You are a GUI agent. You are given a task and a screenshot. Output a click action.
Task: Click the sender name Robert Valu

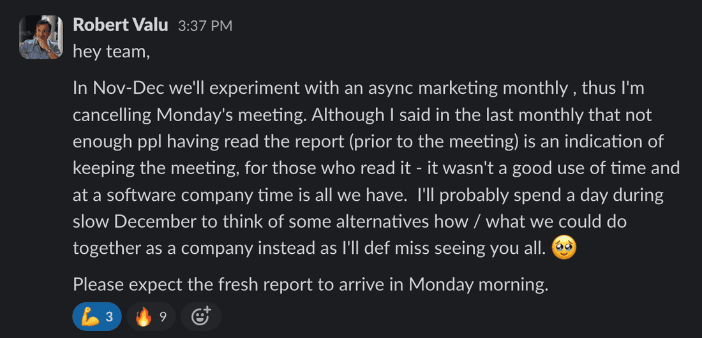[120, 26]
